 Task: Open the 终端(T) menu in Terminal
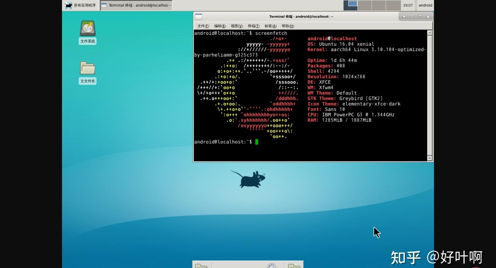pyautogui.click(x=253, y=26)
